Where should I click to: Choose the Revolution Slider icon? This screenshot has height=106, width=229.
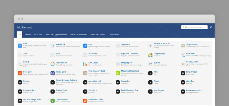point(85,101)
